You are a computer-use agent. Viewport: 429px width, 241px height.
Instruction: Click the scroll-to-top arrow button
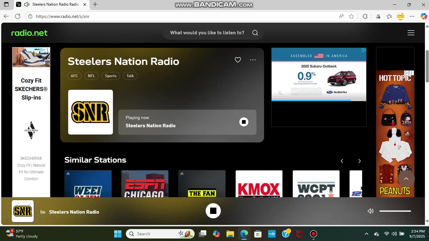pos(406,179)
